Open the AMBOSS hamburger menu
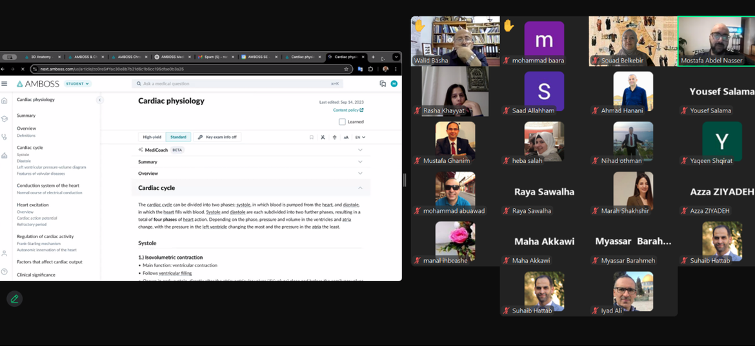The height and width of the screenshot is (346, 755). tap(5, 84)
